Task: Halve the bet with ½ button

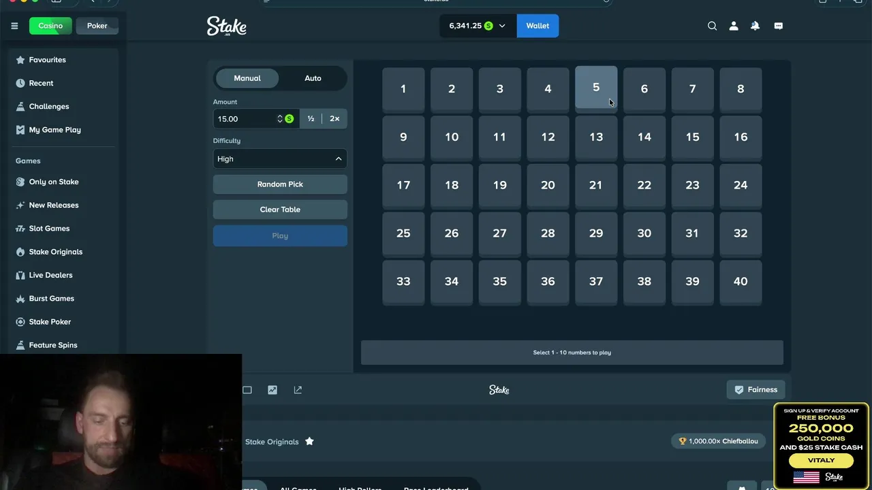Action: click(x=311, y=118)
